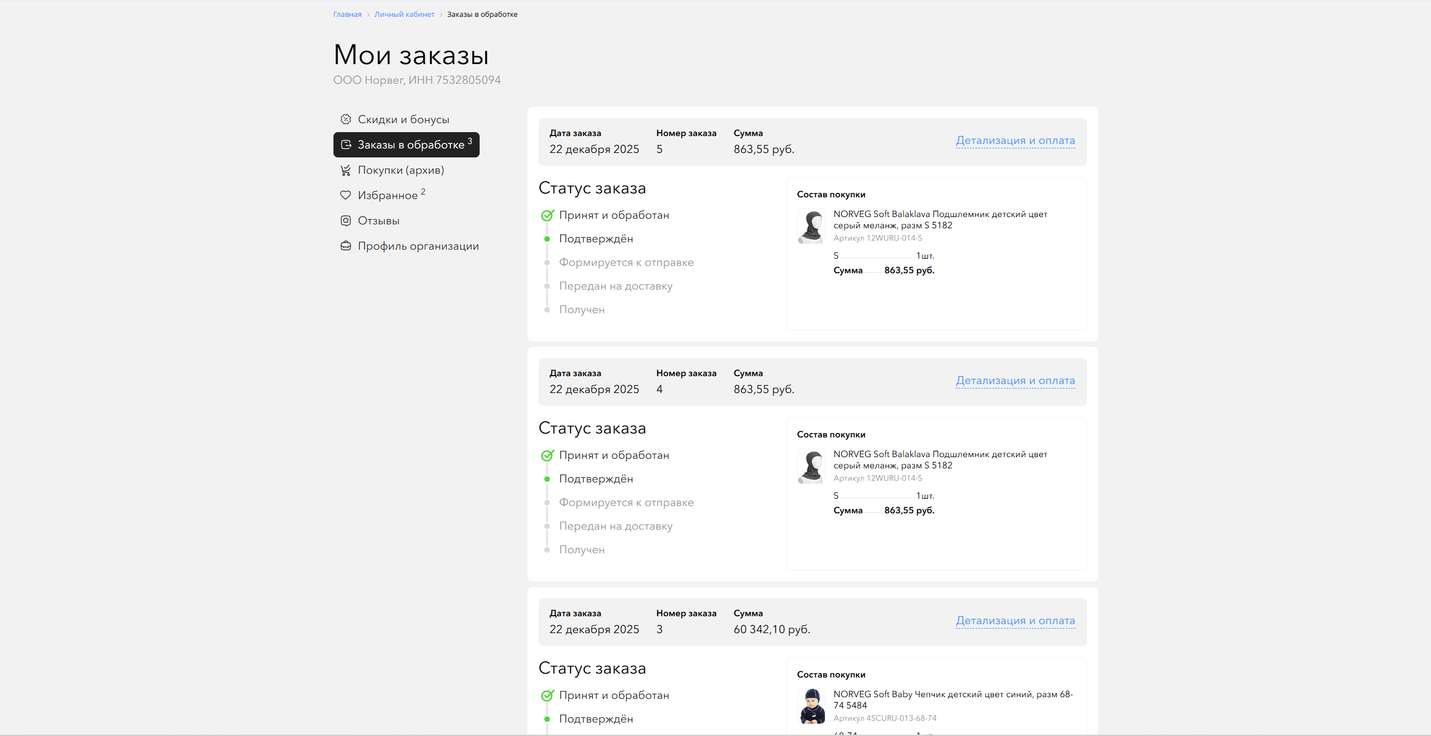1431x736 pixels.
Task: Click green checkmark for order 5 status
Action: point(547,215)
